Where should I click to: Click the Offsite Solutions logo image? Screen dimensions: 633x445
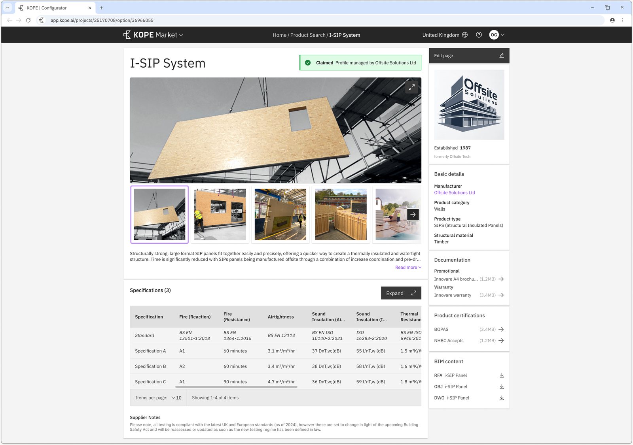(469, 105)
